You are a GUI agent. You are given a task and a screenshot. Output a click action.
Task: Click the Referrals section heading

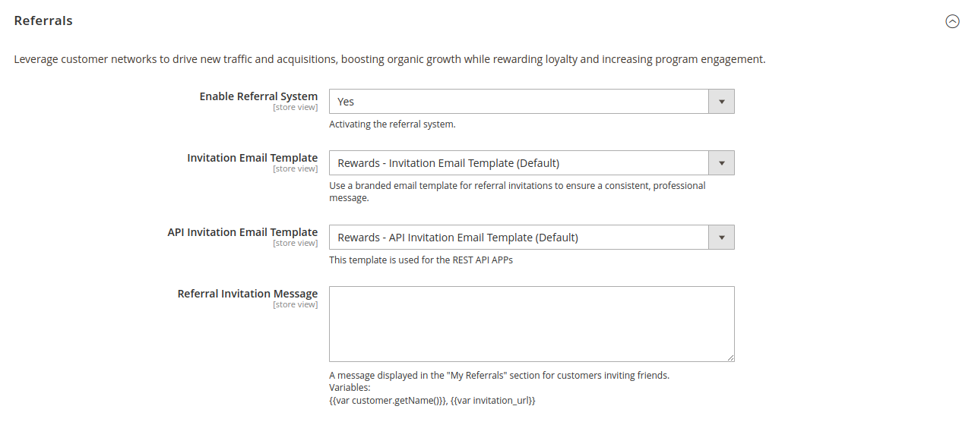click(43, 21)
